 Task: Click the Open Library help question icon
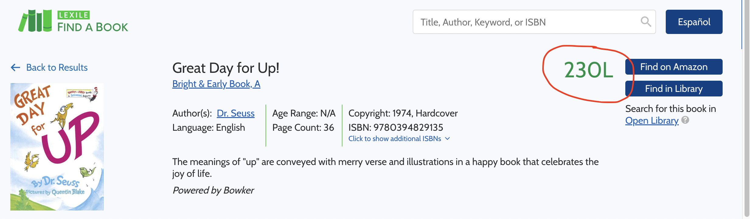pos(685,120)
